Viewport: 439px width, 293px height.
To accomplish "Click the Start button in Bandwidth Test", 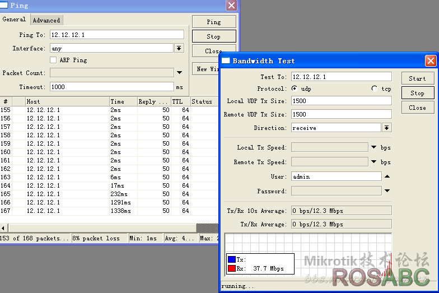I will click(418, 78).
